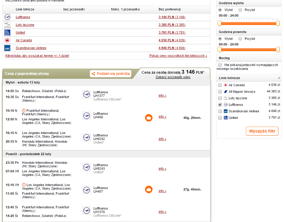This screenshot has width=284, height=222.
Task: Click the orange baggage icon for LH456
Action: [149, 118]
